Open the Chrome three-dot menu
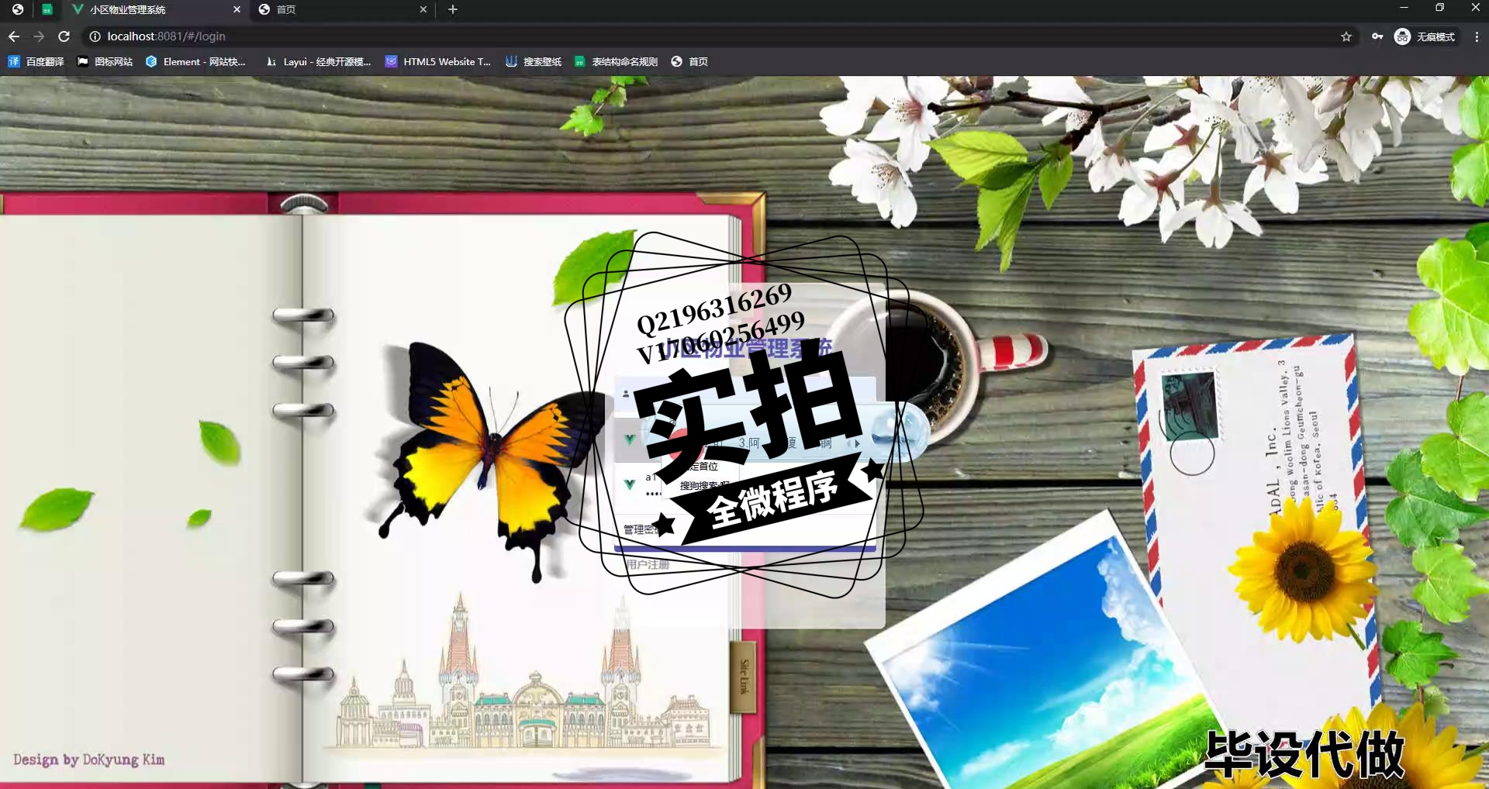1489x789 pixels. (x=1477, y=36)
